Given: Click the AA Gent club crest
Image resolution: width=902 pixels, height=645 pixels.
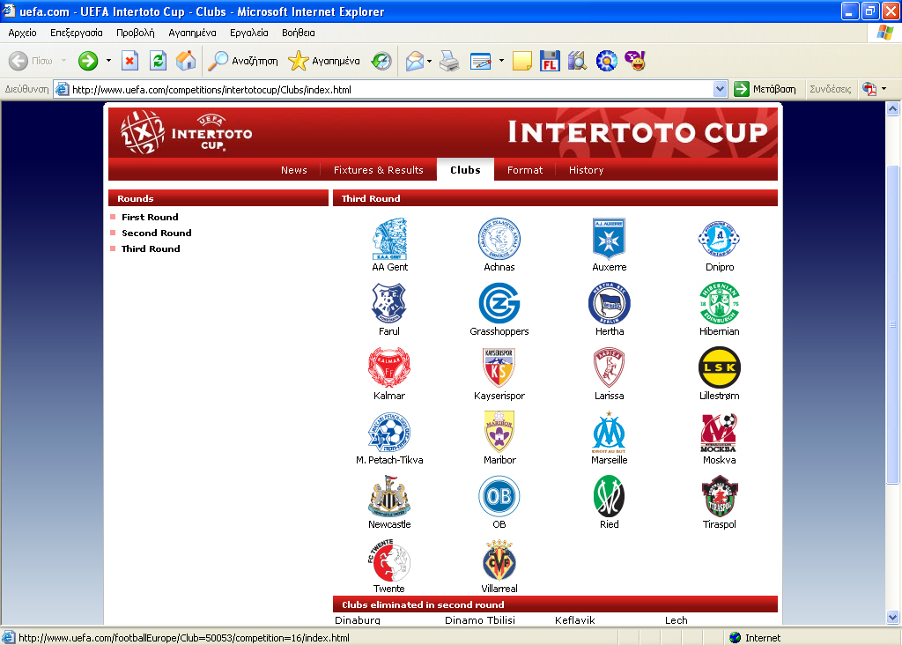Looking at the screenshot, I should tap(389, 239).
